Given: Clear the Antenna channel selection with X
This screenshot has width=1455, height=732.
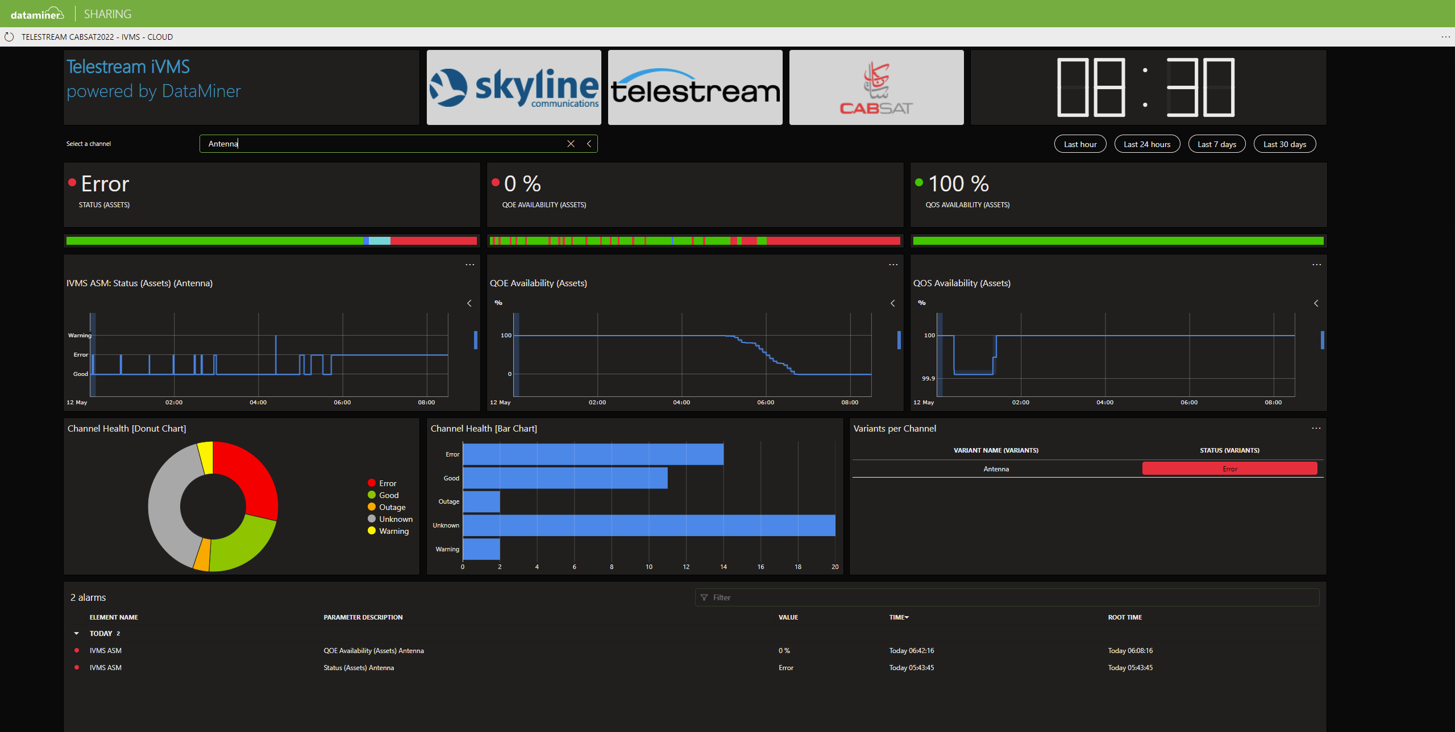Looking at the screenshot, I should pos(571,144).
